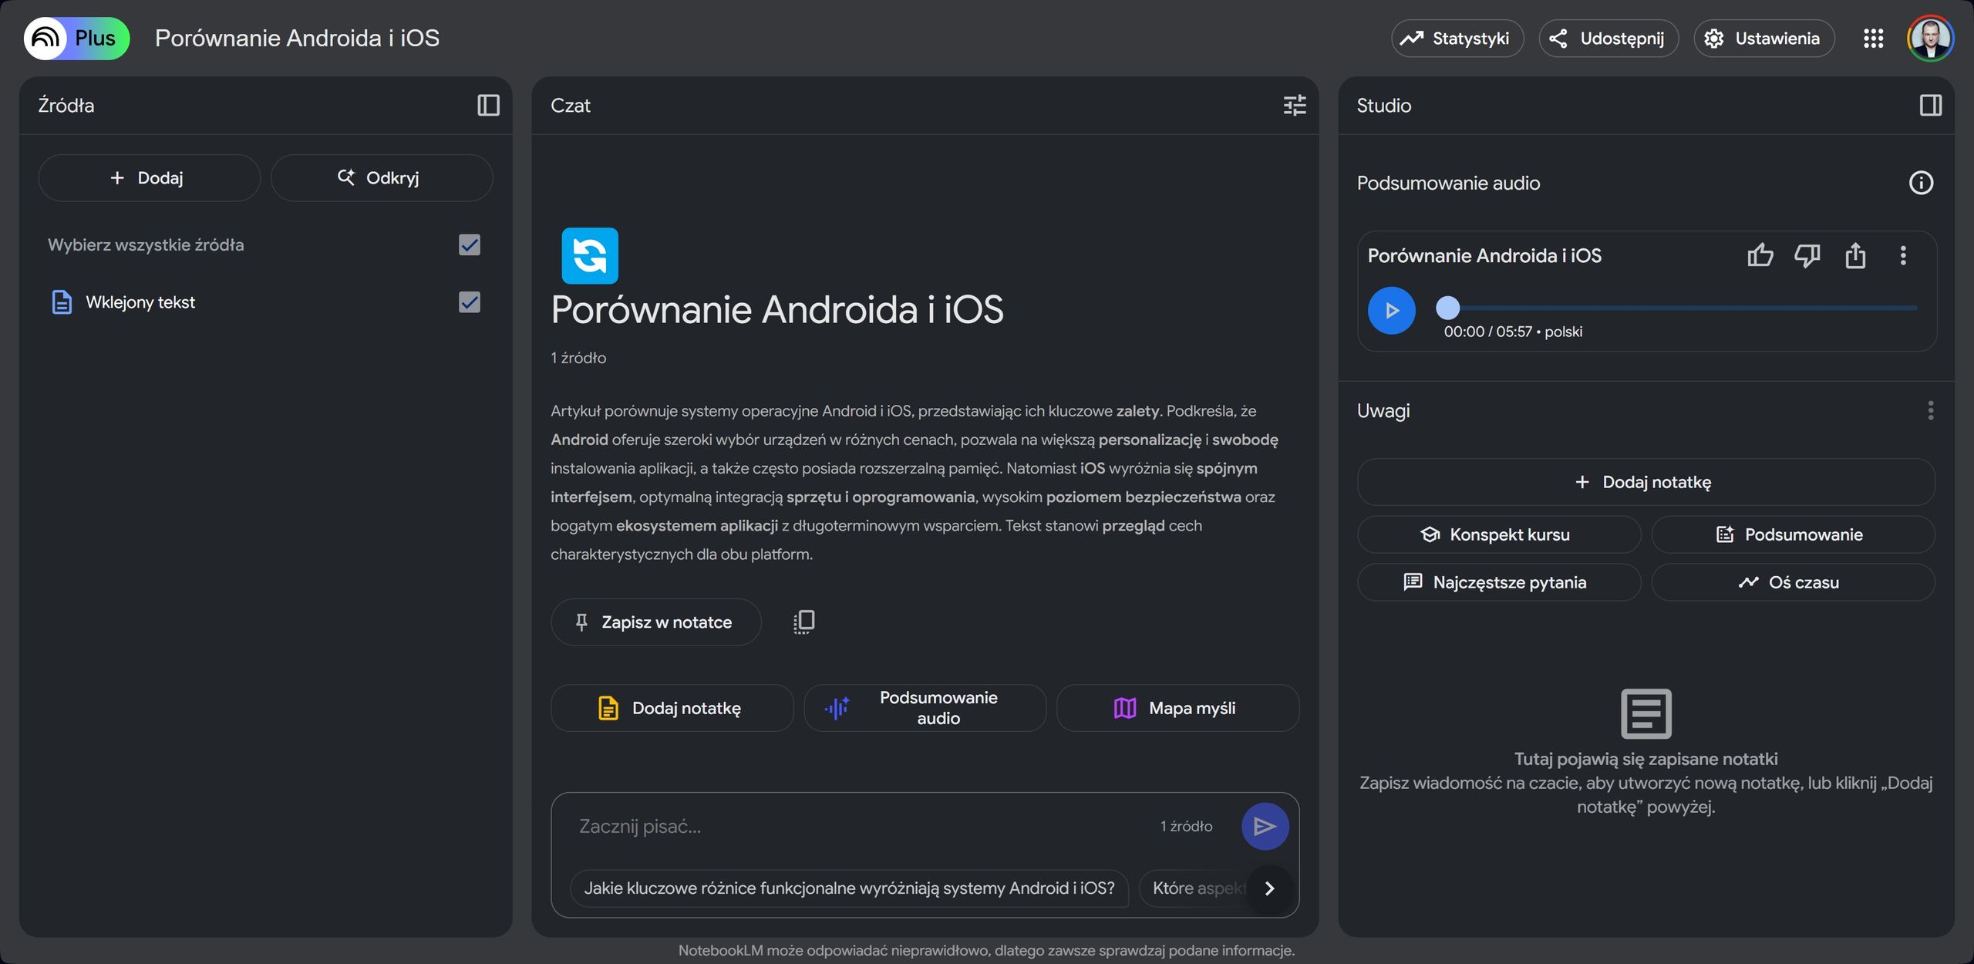This screenshot has width=1974, height=964.
Task: Click the Zacznij pisać chat input
Action: [x=856, y=827]
